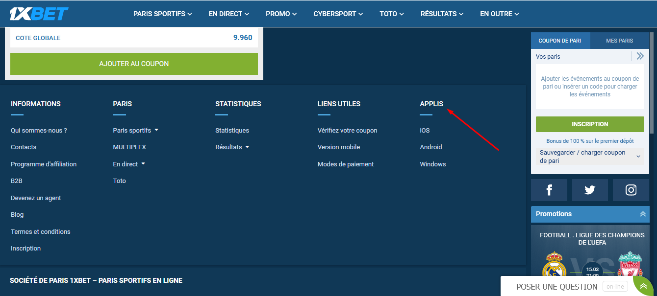The image size is (657, 296).
Task: Click the 1XBET logo
Action: 39,14
